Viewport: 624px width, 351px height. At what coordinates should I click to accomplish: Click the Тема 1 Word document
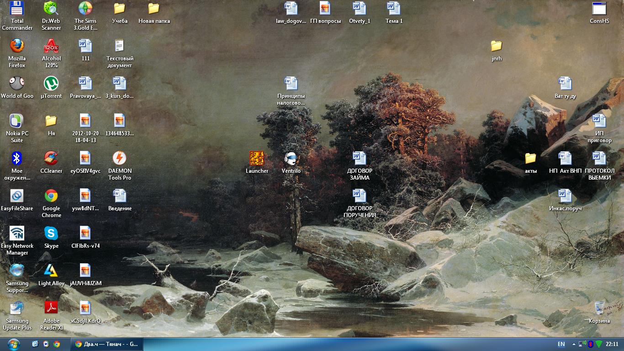click(394, 12)
